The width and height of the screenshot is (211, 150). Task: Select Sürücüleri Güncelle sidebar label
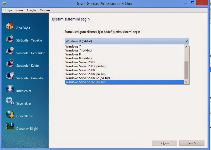30,78
